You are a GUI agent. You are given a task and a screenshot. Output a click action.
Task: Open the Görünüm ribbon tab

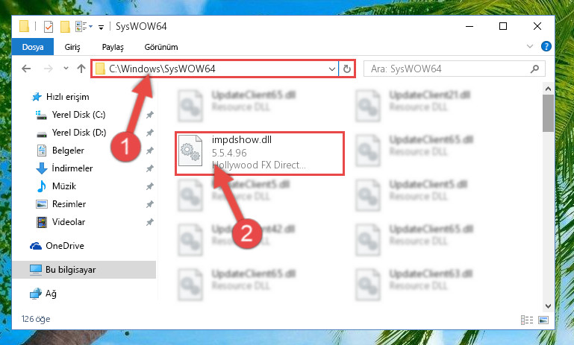tap(161, 47)
